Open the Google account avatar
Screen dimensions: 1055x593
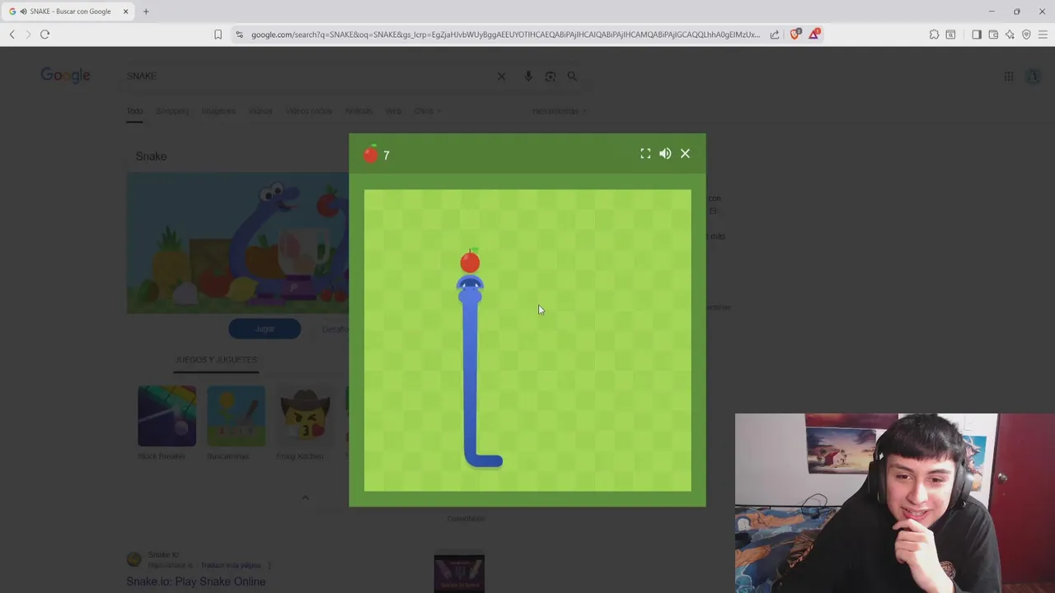coord(1034,76)
